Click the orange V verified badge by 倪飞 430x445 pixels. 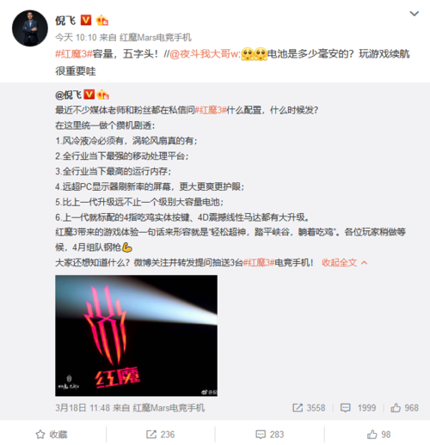[x=86, y=20]
